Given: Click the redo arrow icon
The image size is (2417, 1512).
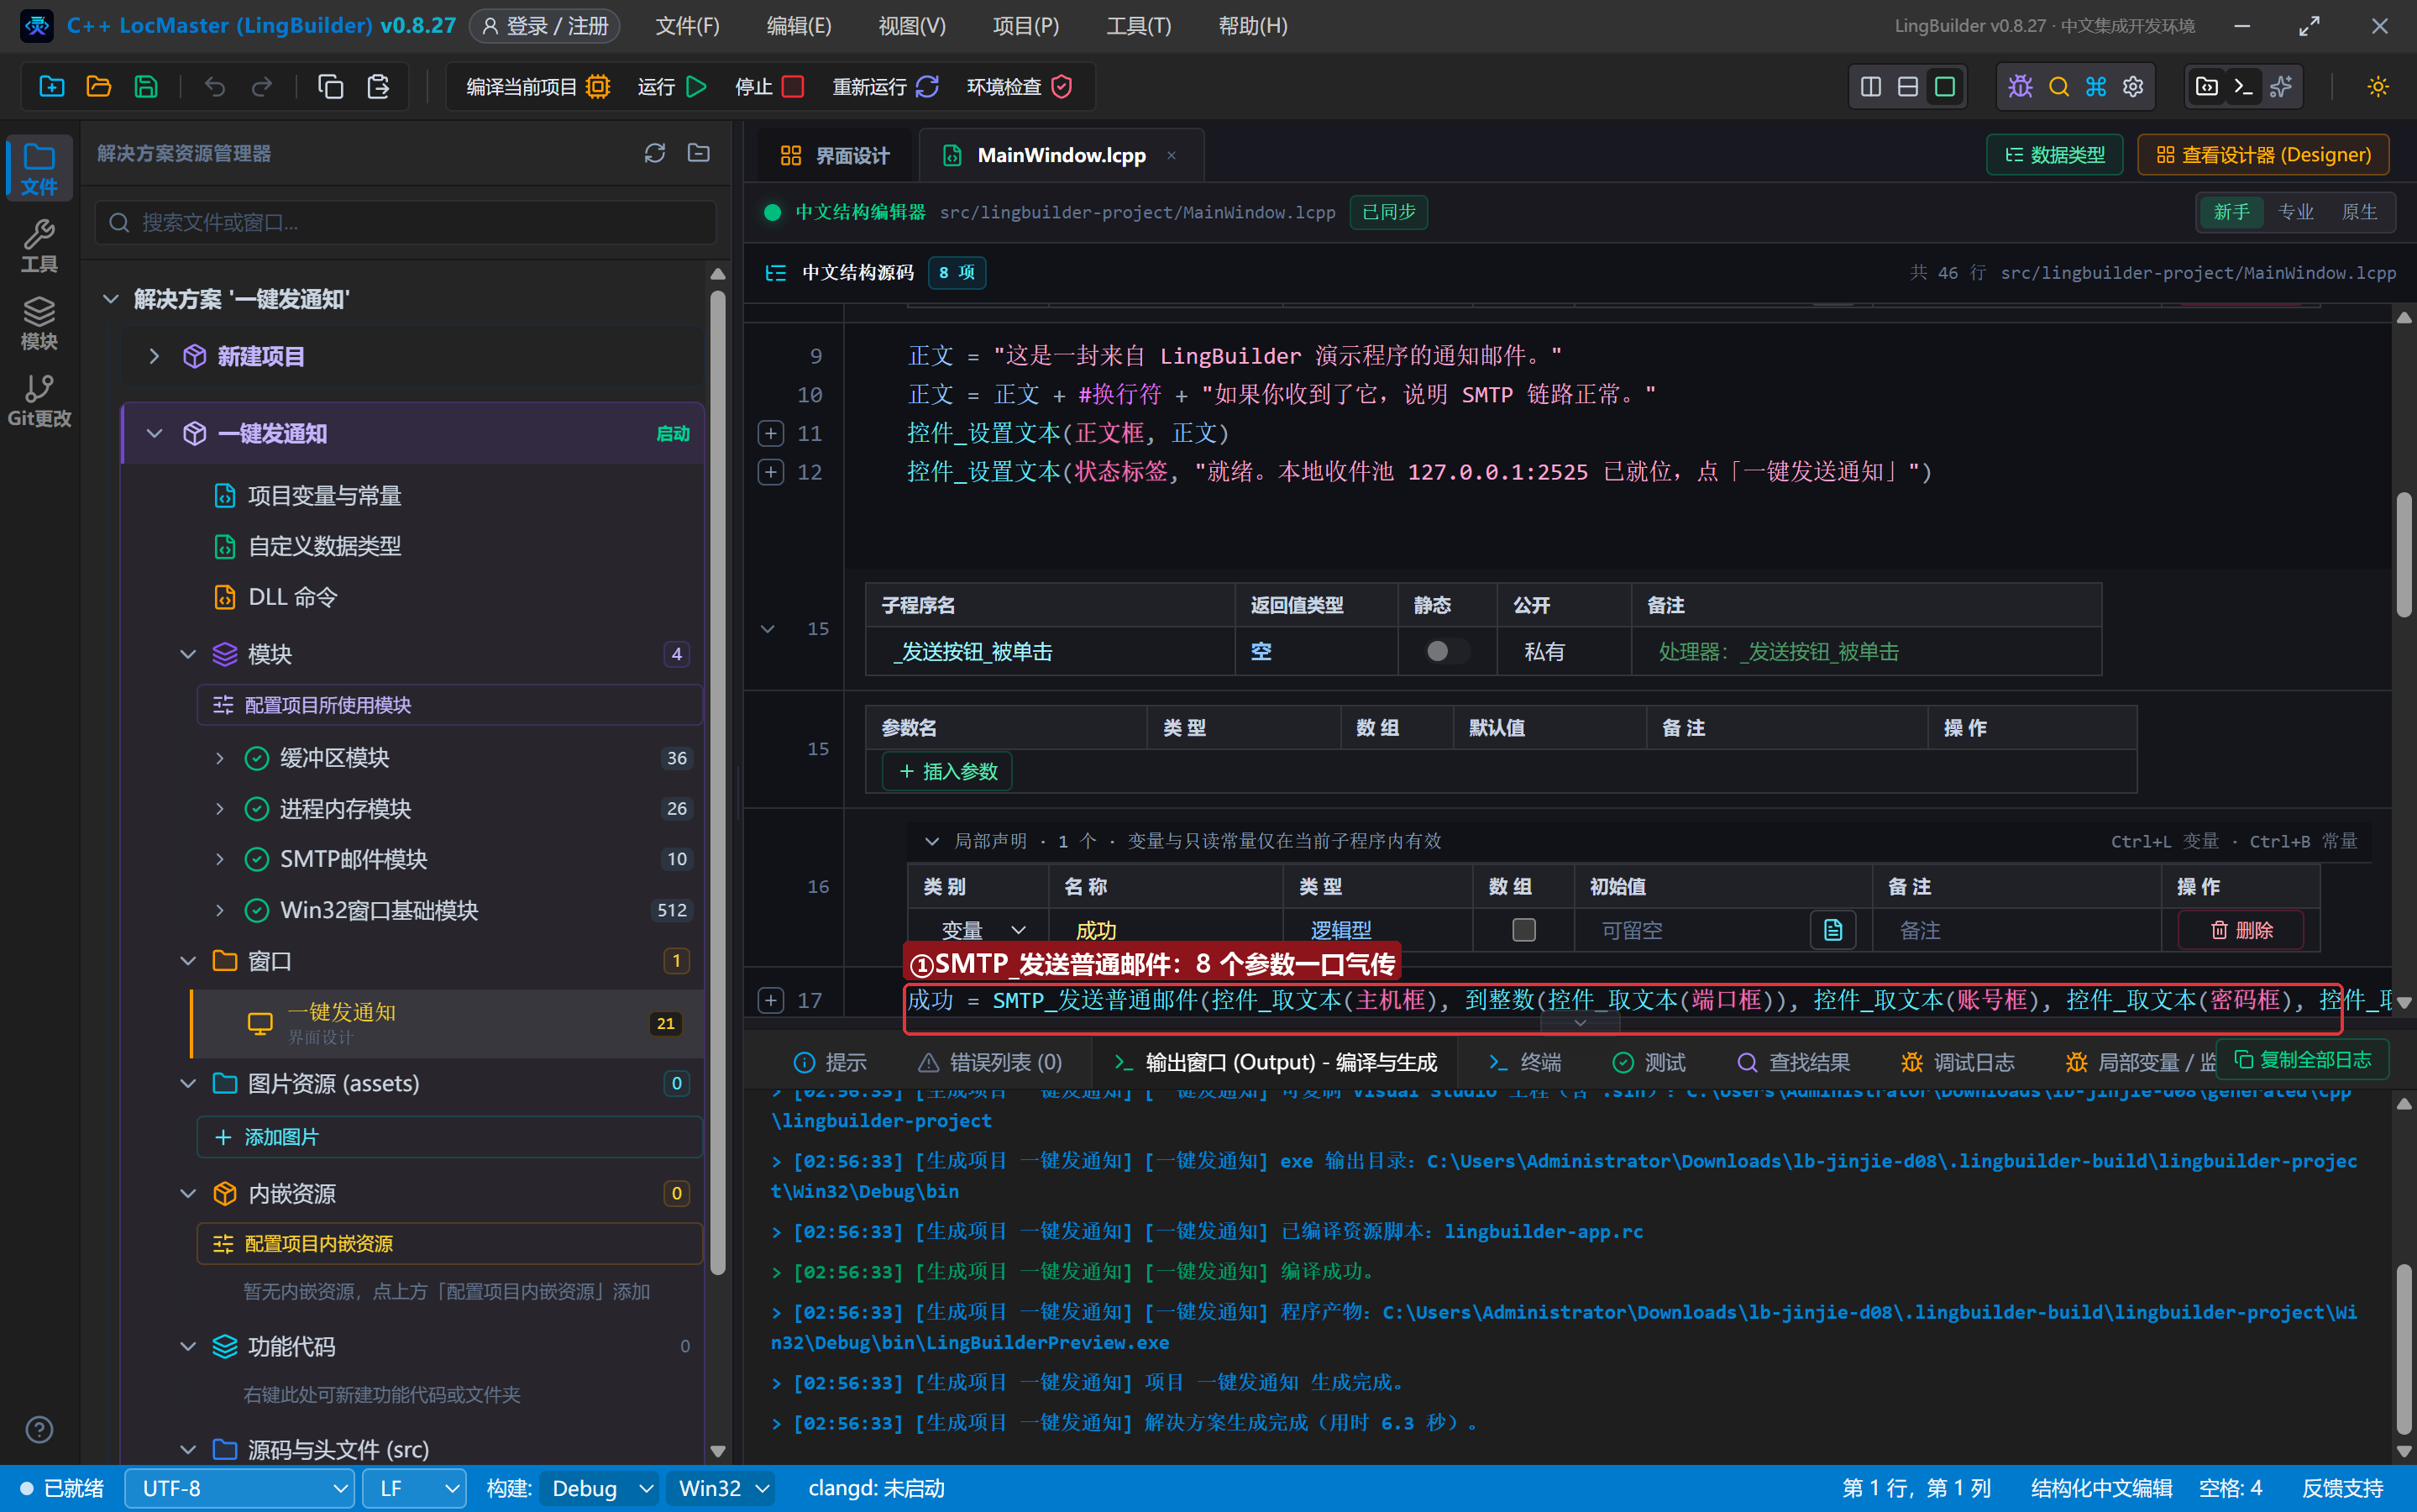Looking at the screenshot, I should coord(262,87).
